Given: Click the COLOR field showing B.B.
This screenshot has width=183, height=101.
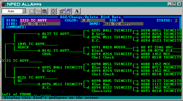Looking at the screenshot, I should click(x=93, y=20).
